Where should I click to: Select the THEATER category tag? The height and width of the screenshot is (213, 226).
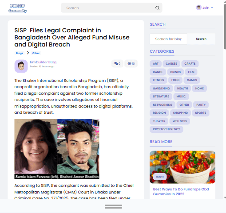[x=159, y=121]
